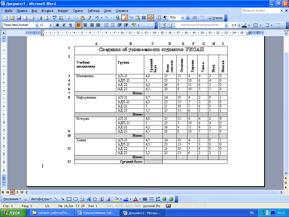Open the highlight color dropdown arrow
Viewport: 289px width, 217px height.
pyautogui.click(x=139, y=25)
